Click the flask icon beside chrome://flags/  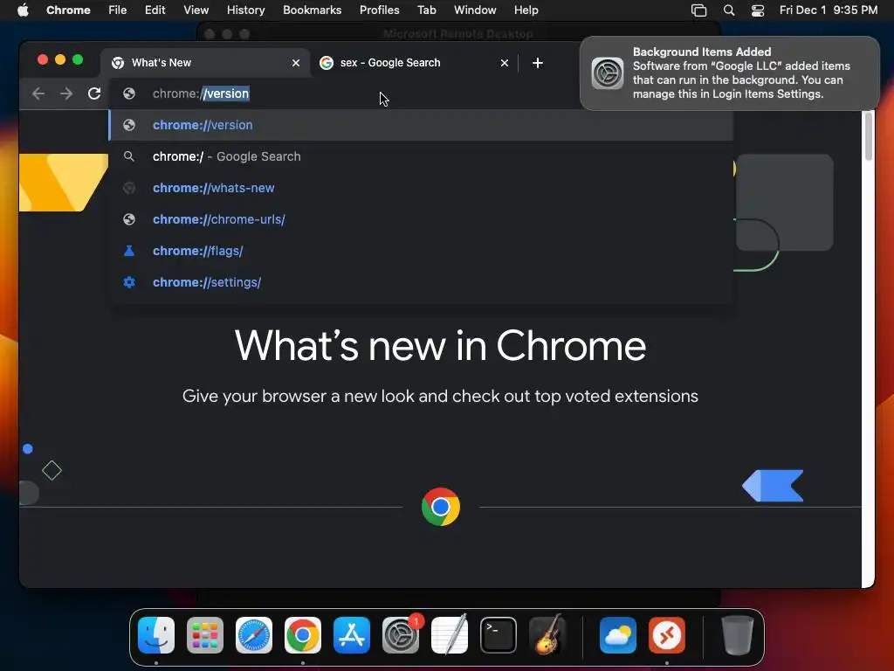(129, 251)
